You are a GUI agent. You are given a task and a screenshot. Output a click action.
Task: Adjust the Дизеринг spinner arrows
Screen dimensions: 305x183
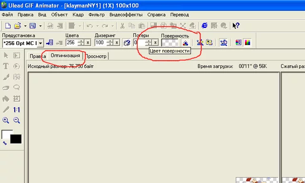110,43
